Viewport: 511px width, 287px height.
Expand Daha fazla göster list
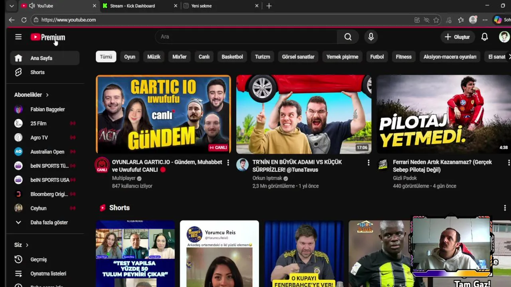point(45,222)
